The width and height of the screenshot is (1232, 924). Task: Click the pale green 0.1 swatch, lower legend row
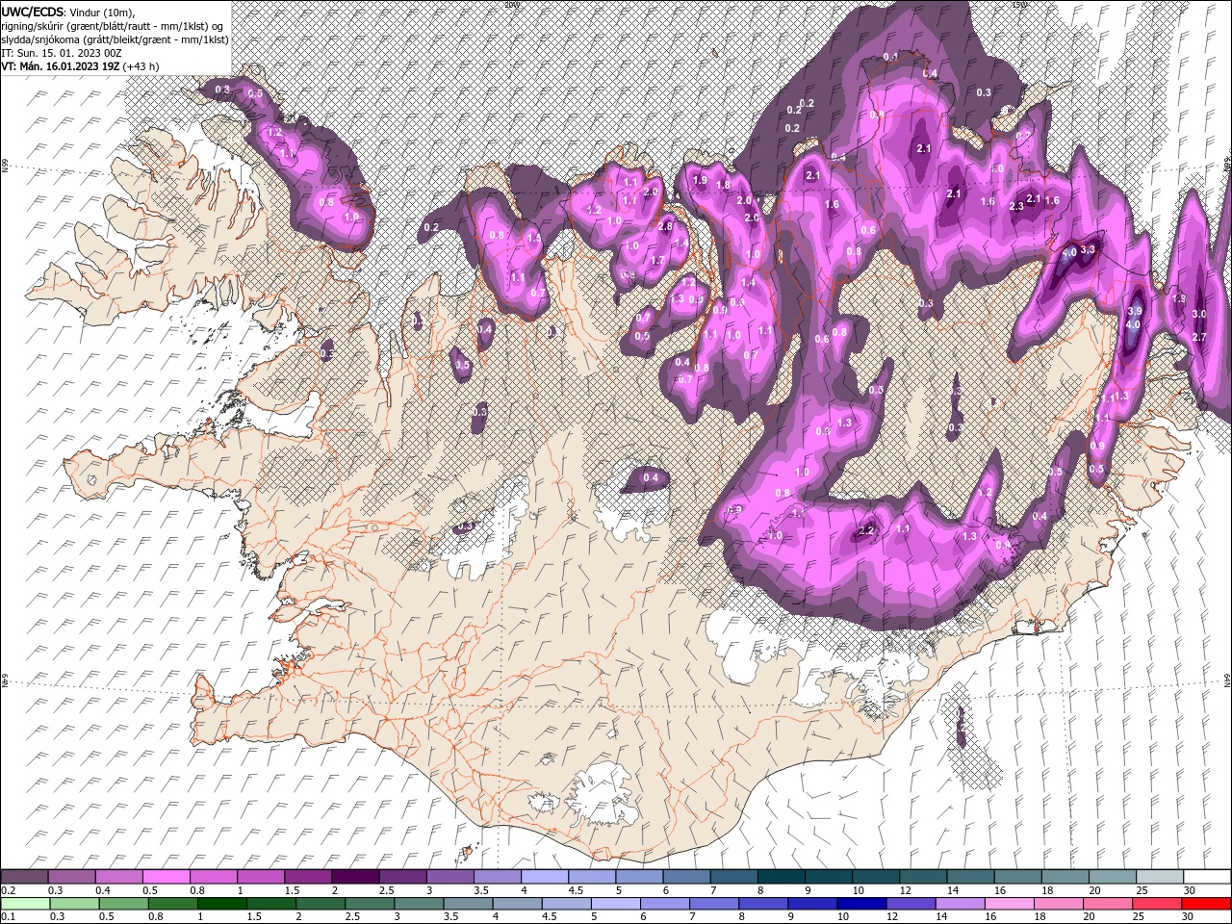coord(25,903)
